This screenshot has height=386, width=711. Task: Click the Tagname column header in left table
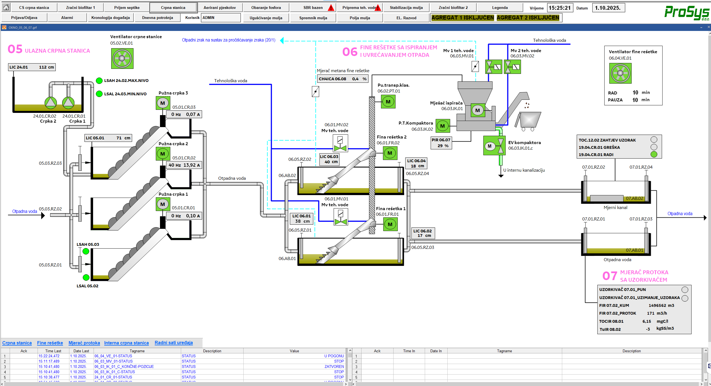137,351
